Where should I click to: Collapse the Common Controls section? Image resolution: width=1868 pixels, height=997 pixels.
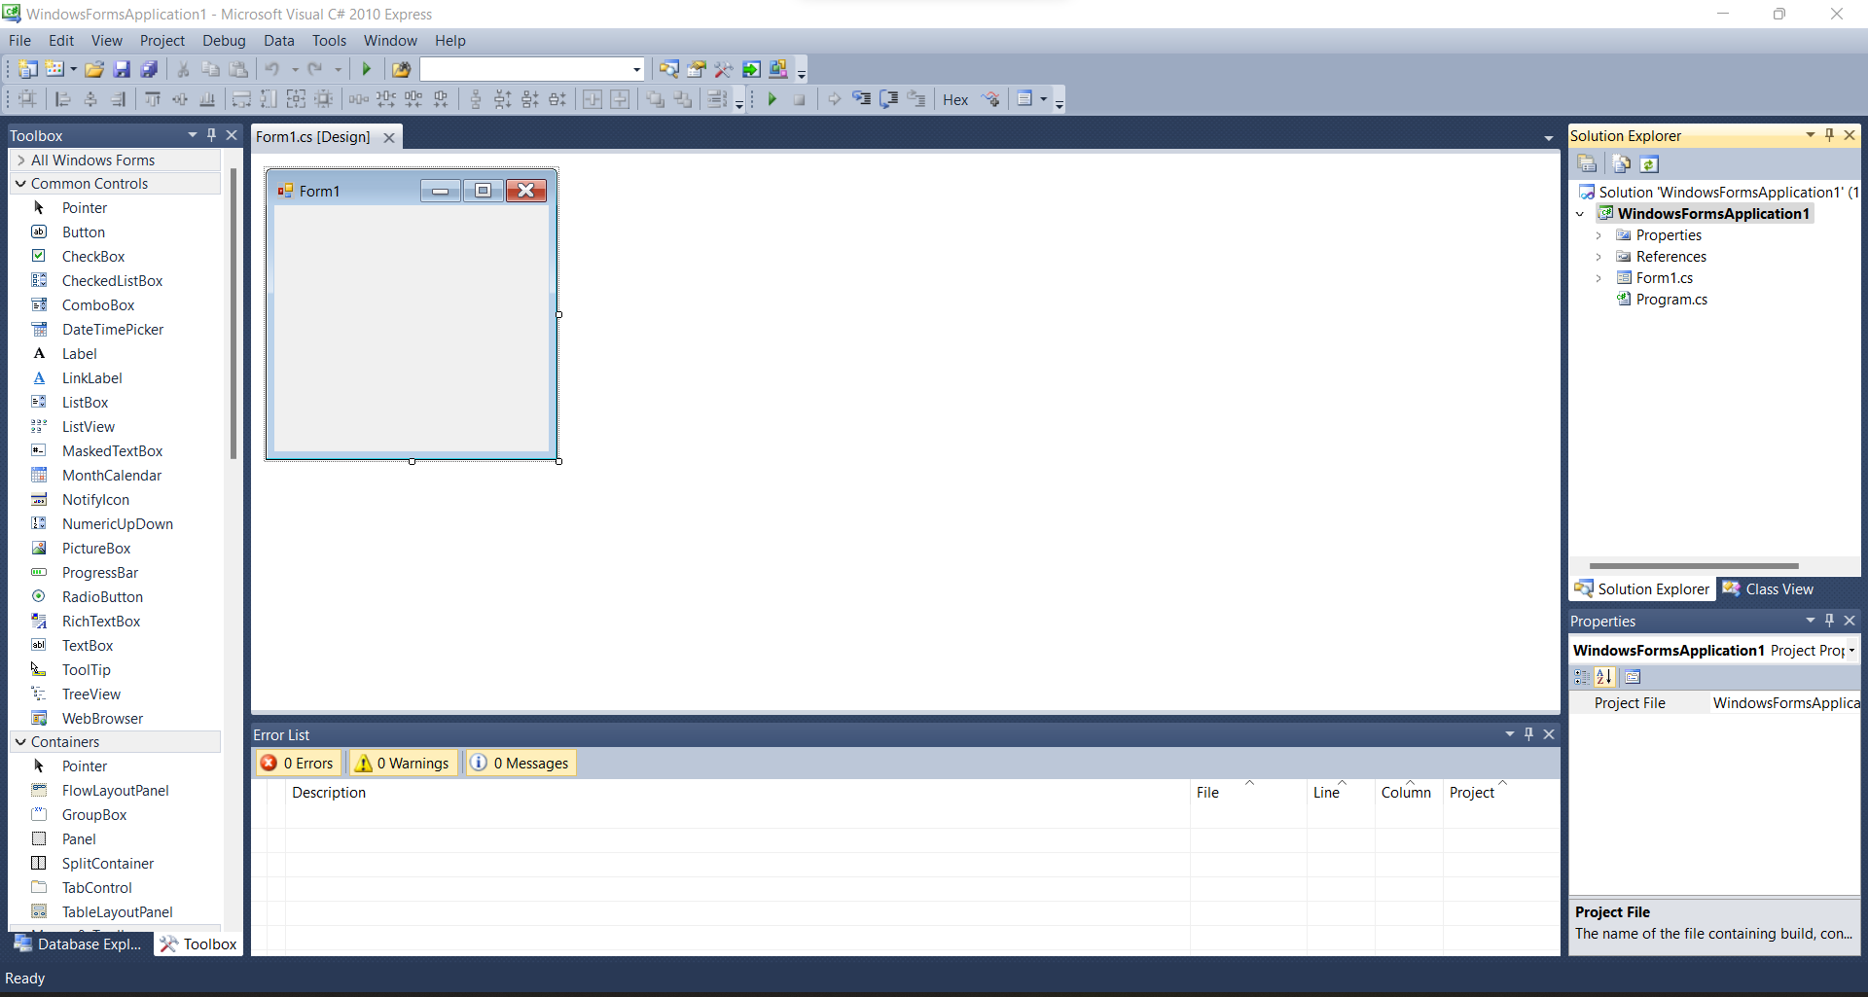coord(21,183)
